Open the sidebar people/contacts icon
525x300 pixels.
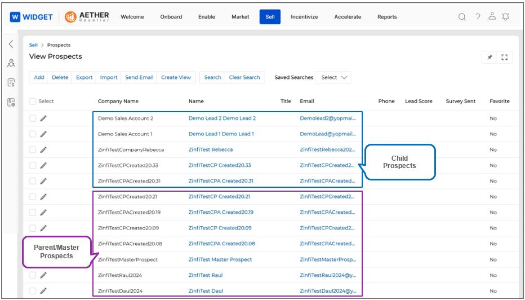[11, 63]
